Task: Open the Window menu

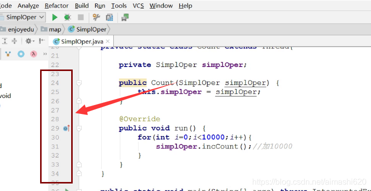Action: (161, 5)
